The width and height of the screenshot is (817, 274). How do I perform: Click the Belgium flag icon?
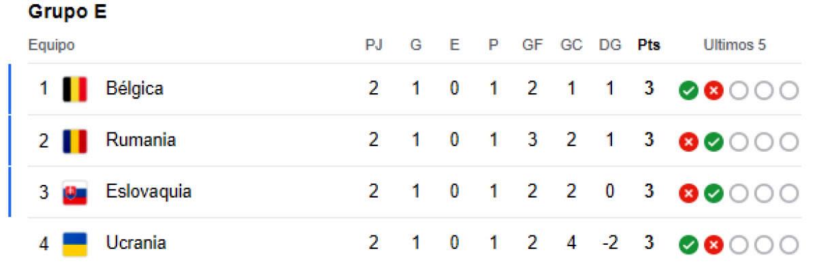point(74,89)
